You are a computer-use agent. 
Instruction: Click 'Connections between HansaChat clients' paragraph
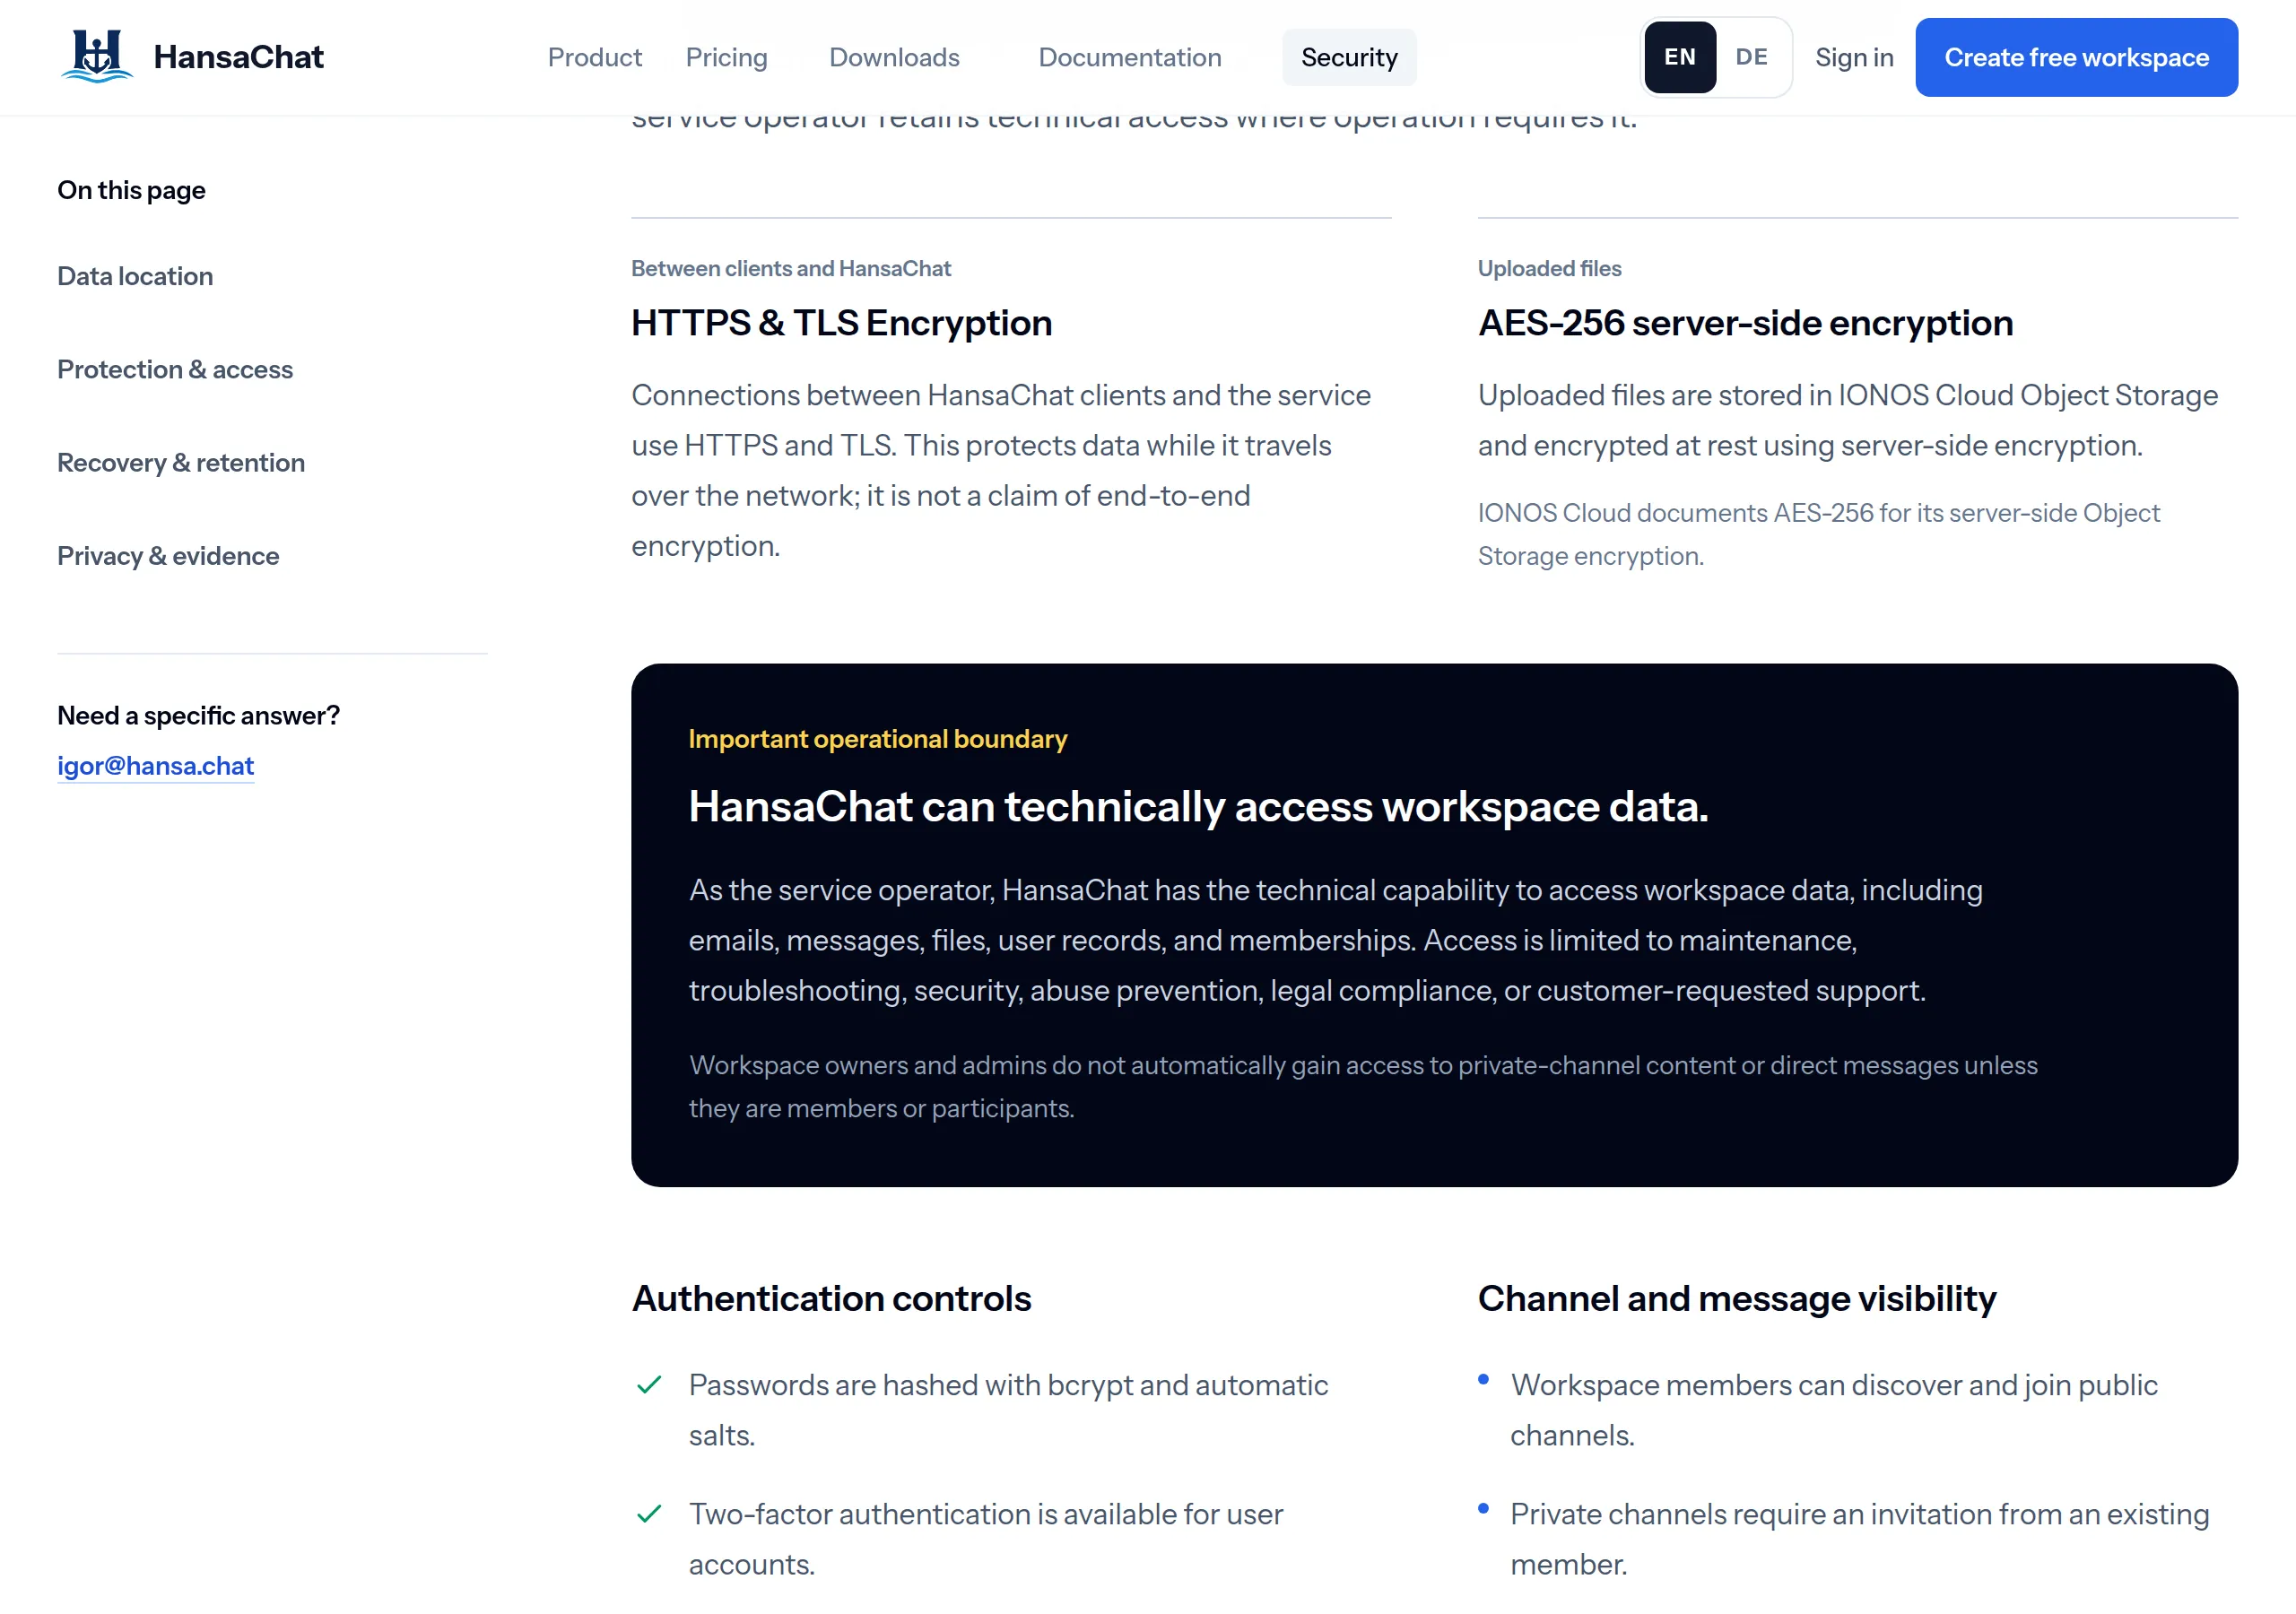[x=1000, y=470]
